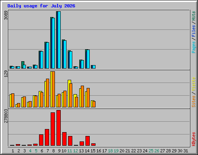The height and width of the screenshot is (155, 198).
Task: Click the cyan Pages bar for day 9
Action: [59, 40]
